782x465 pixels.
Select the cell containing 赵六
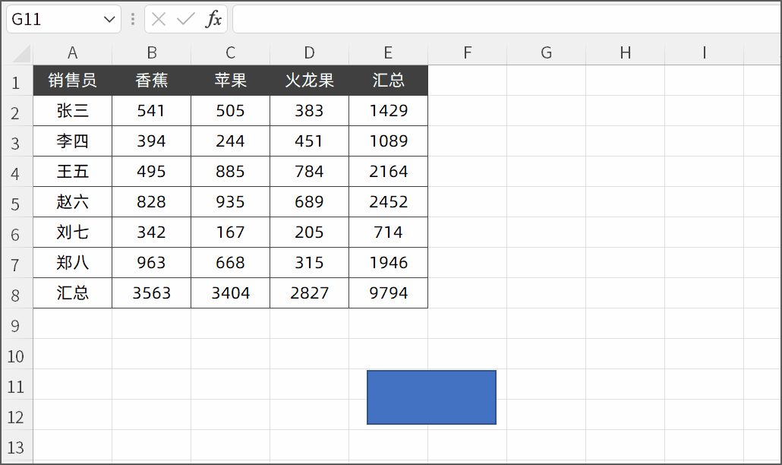[x=73, y=202]
